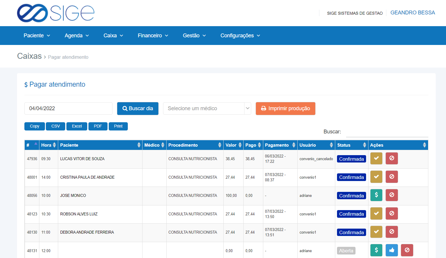Click Confirmada status for LUCAS VITOR DE SOUZA
446x258 pixels.
click(x=351, y=159)
